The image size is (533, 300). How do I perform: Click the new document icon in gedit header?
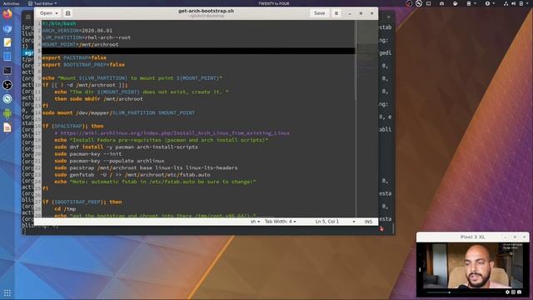tap(68, 13)
